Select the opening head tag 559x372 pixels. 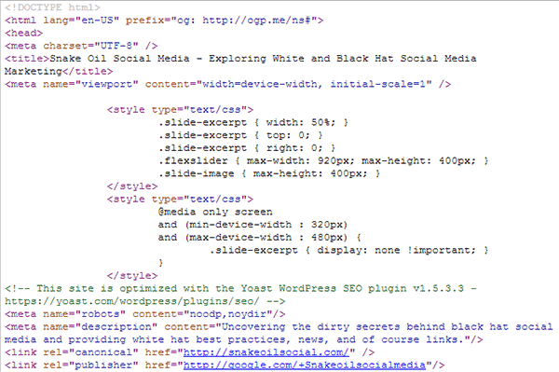(23, 34)
